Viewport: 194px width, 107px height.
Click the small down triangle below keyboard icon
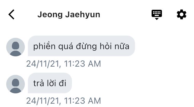(157, 19)
